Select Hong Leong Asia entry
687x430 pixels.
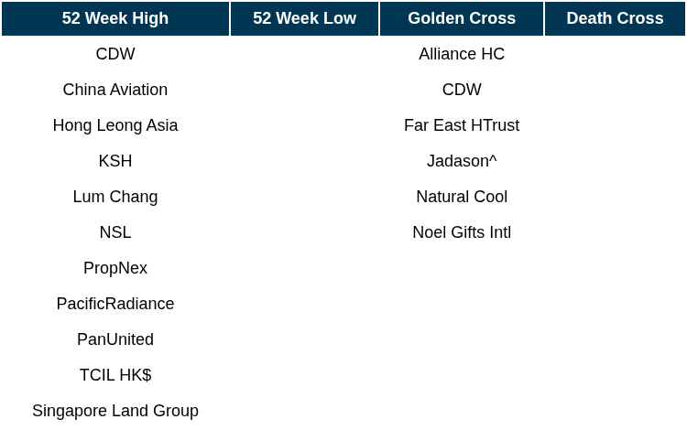pyautogui.click(x=115, y=125)
